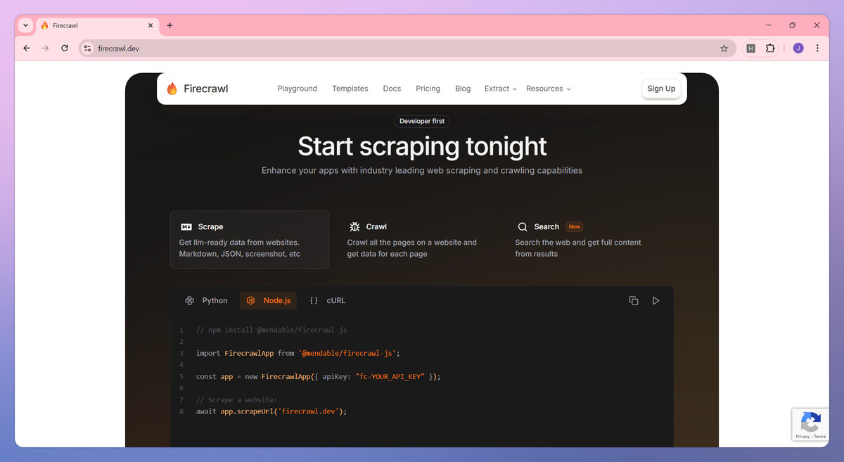Click the spider icon on the Crawl card
This screenshot has width=844, height=462.
tap(353, 226)
